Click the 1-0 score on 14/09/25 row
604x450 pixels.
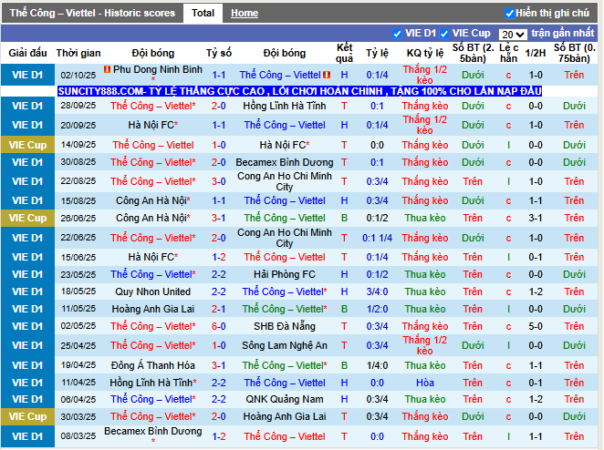point(218,145)
